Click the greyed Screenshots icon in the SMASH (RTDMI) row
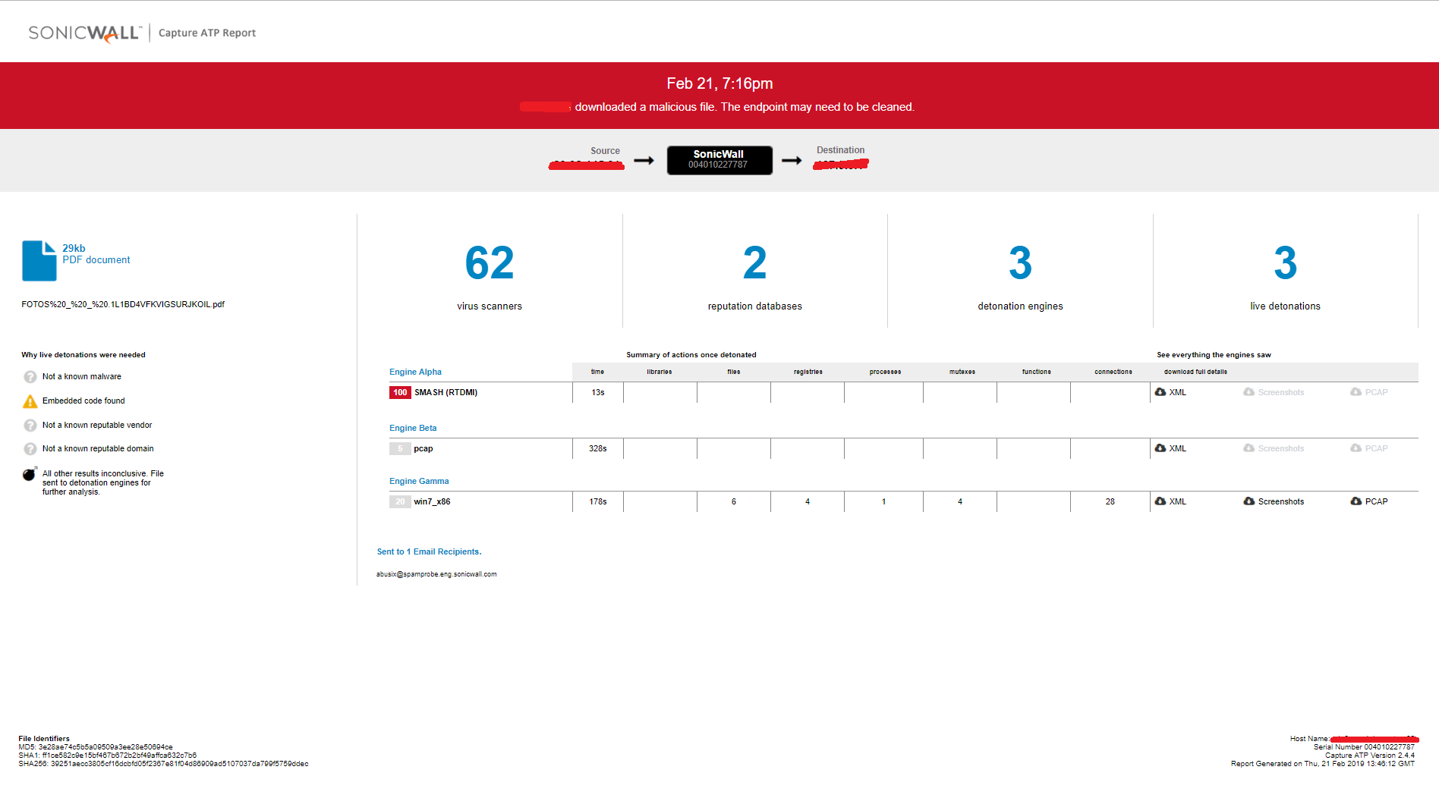Viewport: 1439px width, 798px height. [x=1248, y=392]
